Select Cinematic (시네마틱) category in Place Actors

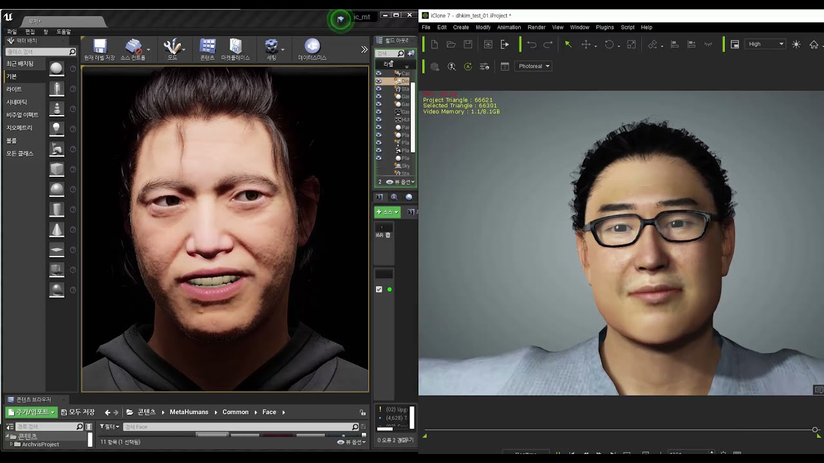tap(17, 102)
